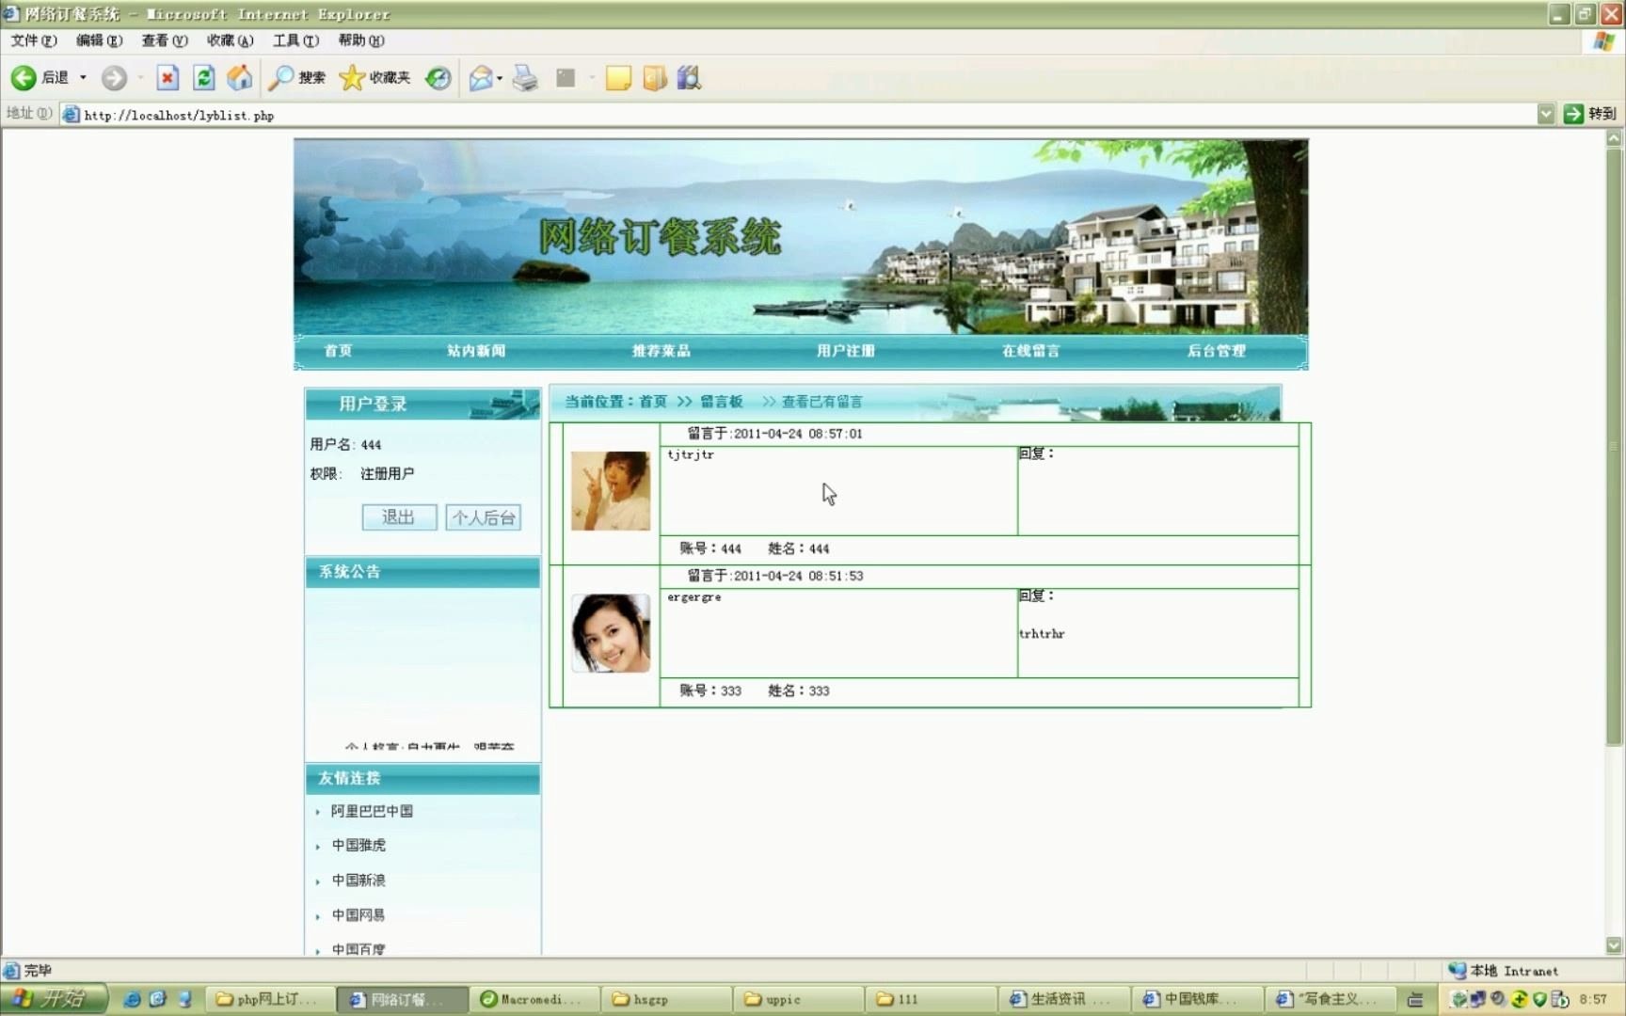Click the first Quick Launch IE icon

point(132,999)
